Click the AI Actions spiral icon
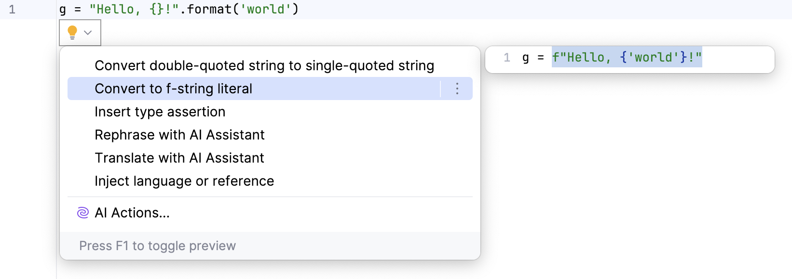 [x=83, y=213]
